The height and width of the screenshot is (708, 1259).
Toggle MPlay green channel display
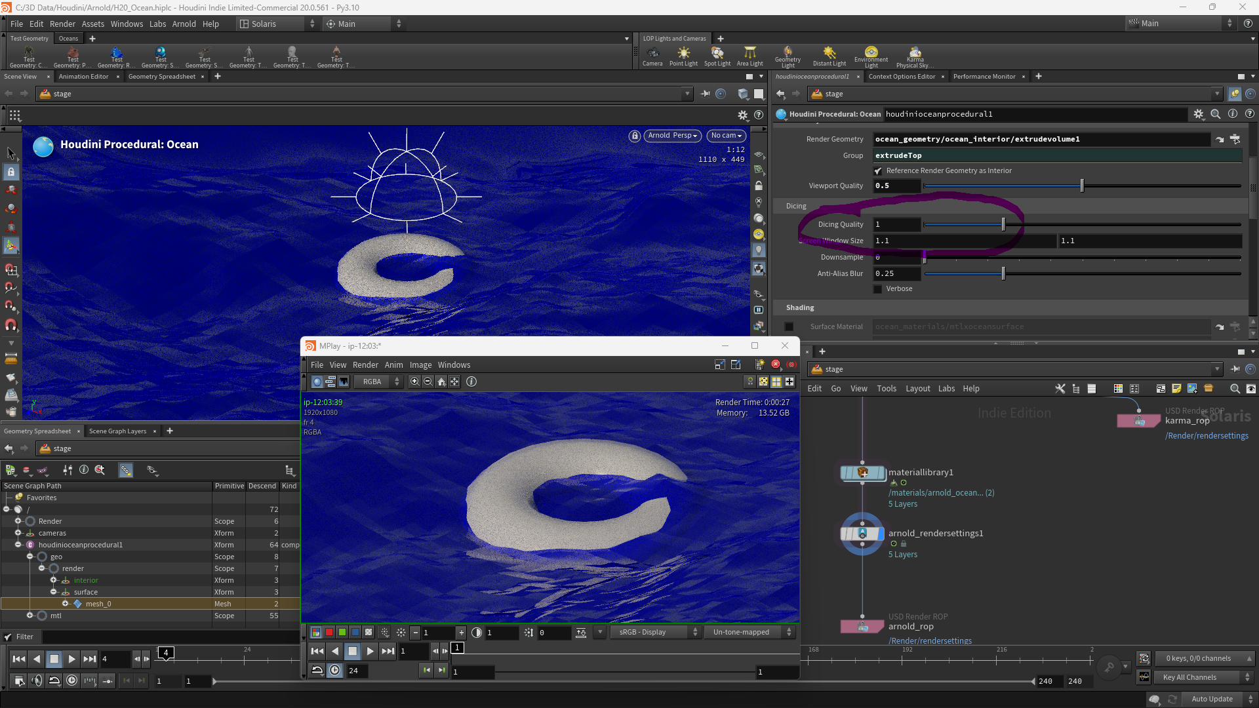click(342, 633)
